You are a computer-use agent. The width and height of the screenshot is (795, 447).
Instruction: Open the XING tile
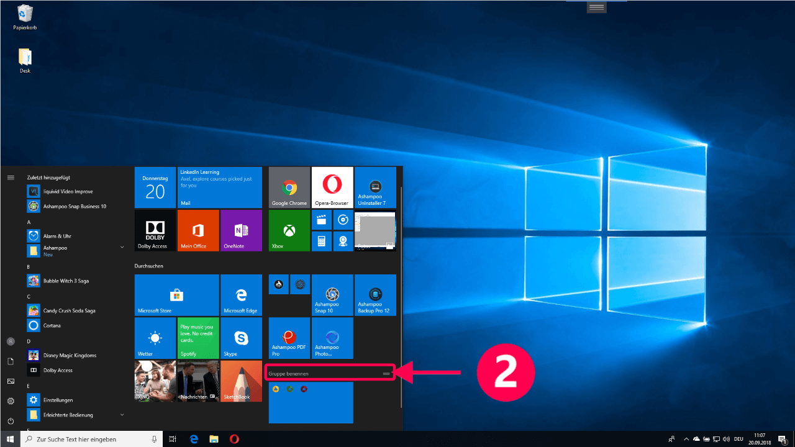(155, 381)
